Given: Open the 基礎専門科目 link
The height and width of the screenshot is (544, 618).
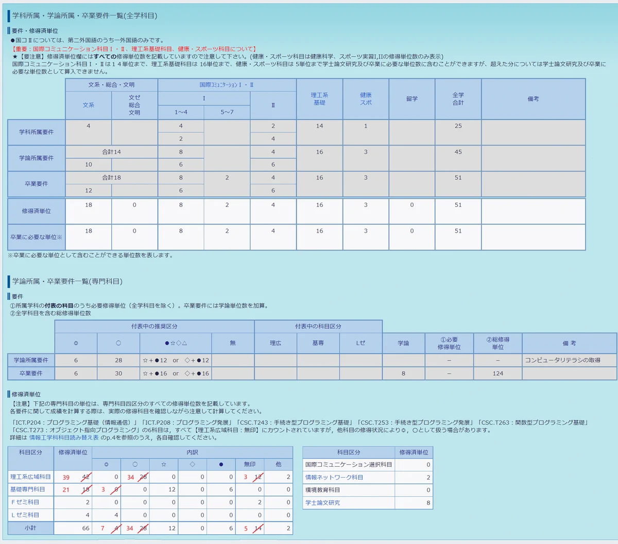Looking at the screenshot, I should 27,489.
